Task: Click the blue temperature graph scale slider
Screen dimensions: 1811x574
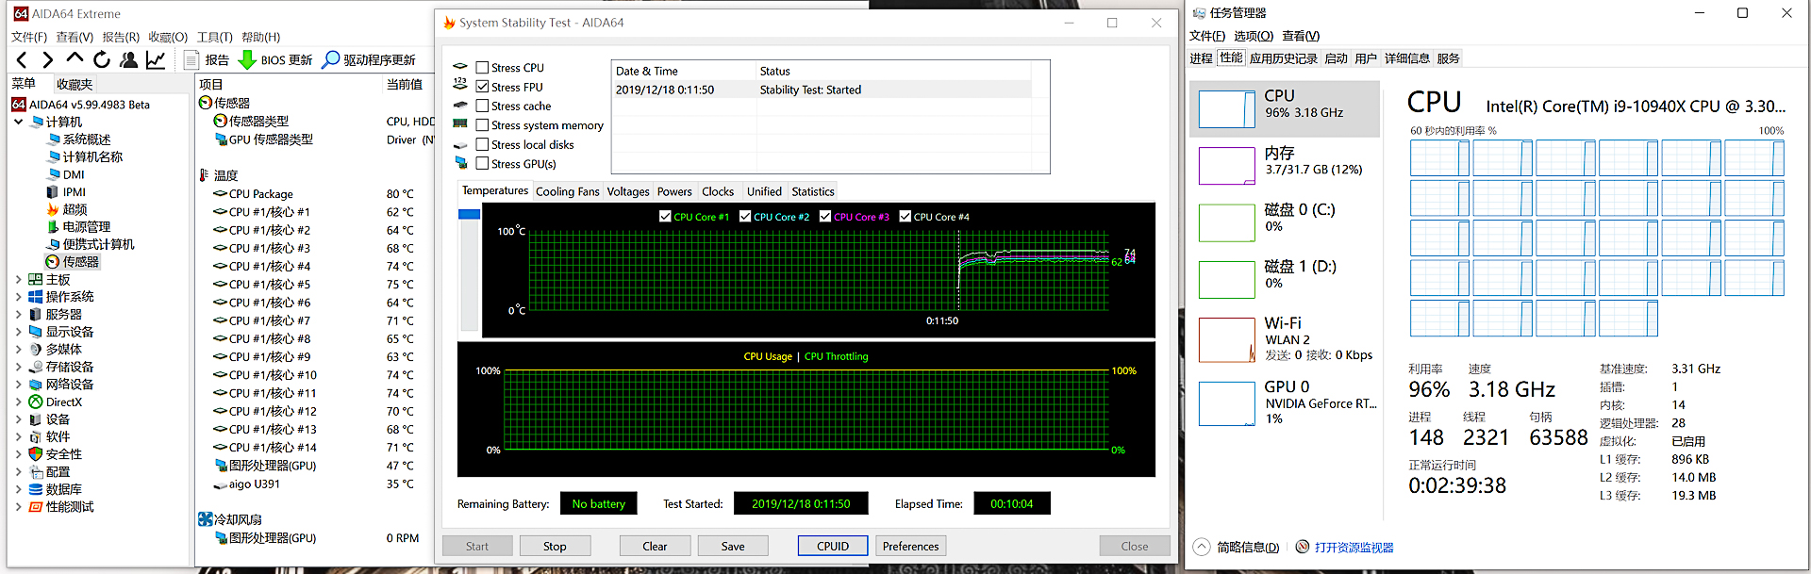Action: click(x=469, y=214)
